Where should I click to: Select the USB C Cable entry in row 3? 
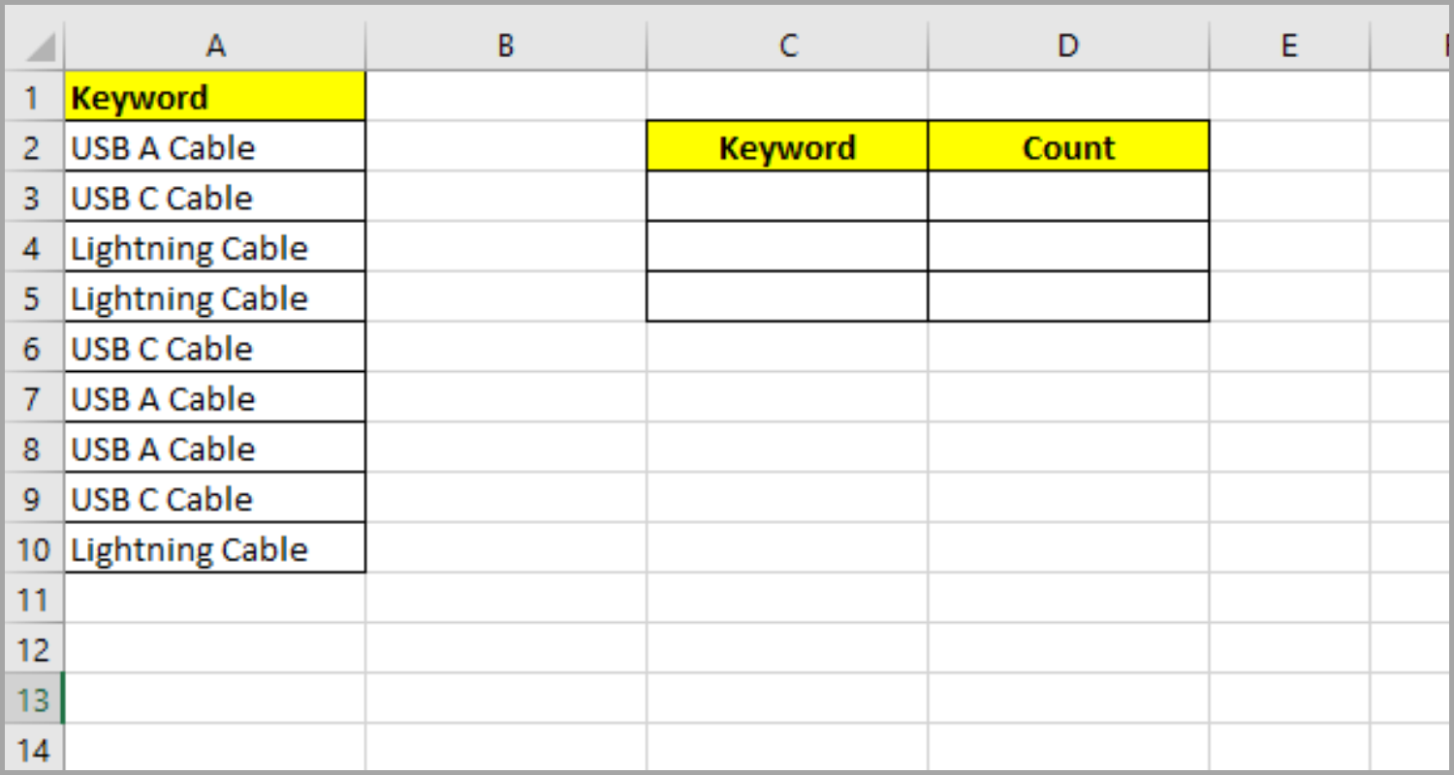(x=213, y=197)
